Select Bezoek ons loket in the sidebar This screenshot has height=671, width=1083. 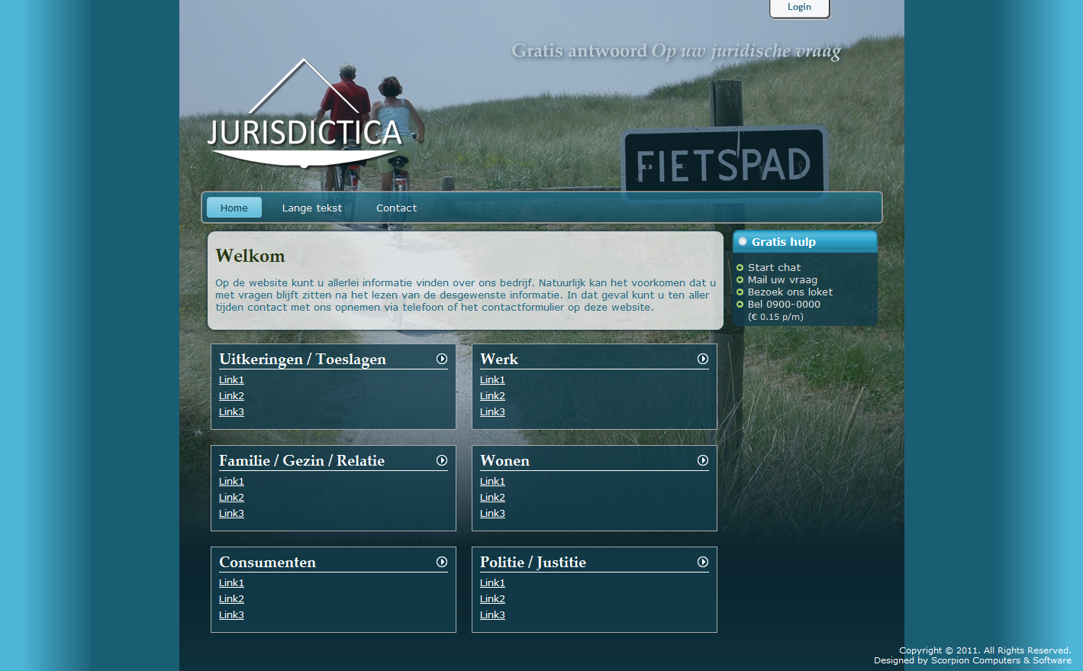point(790,292)
